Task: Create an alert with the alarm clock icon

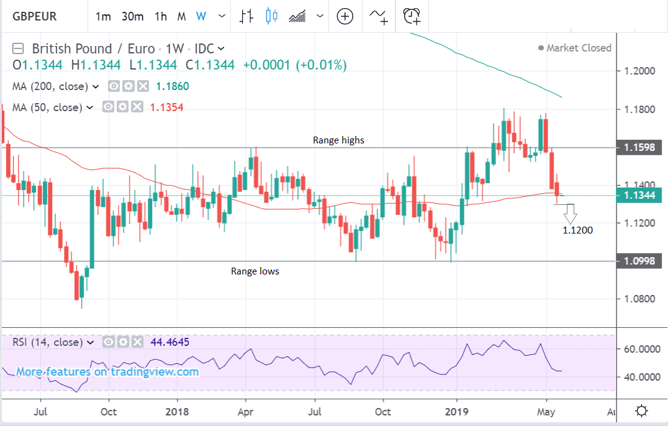Action: 412,17
